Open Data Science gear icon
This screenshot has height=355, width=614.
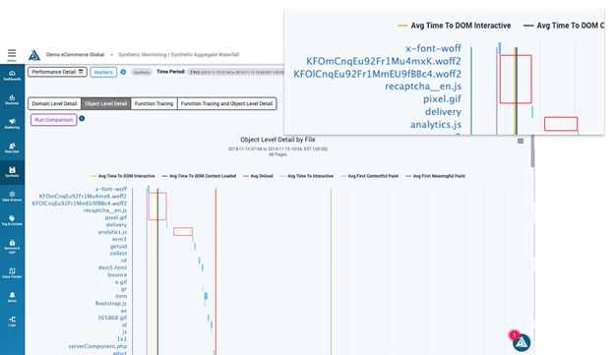(x=12, y=196)
